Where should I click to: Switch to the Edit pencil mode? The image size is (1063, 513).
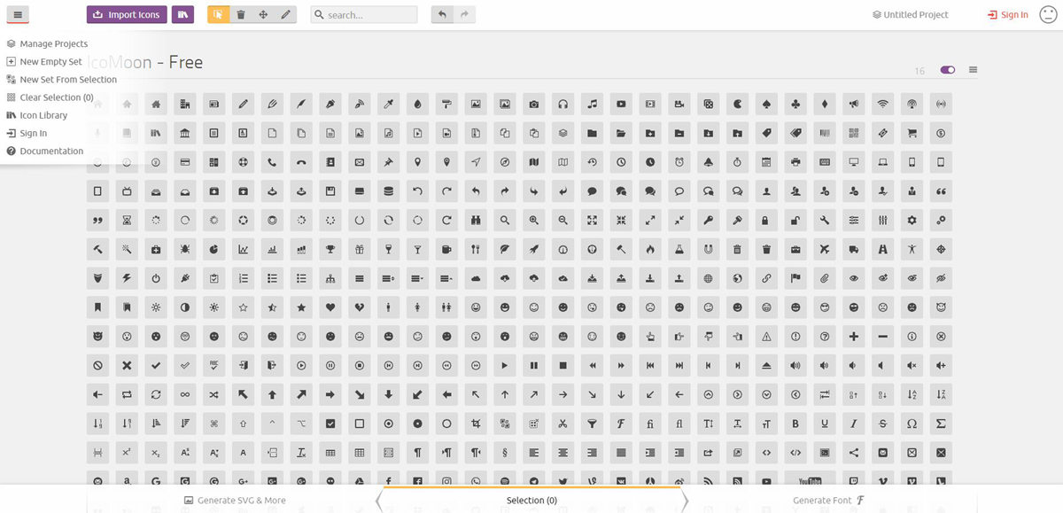285,14
